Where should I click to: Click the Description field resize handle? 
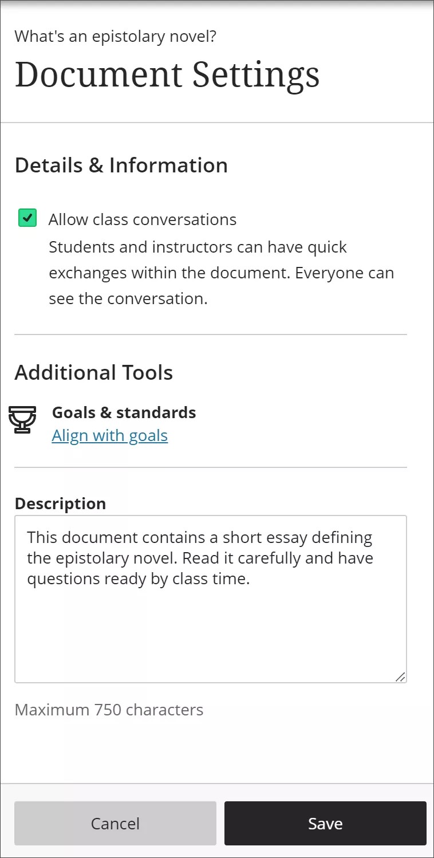[401, 679]
